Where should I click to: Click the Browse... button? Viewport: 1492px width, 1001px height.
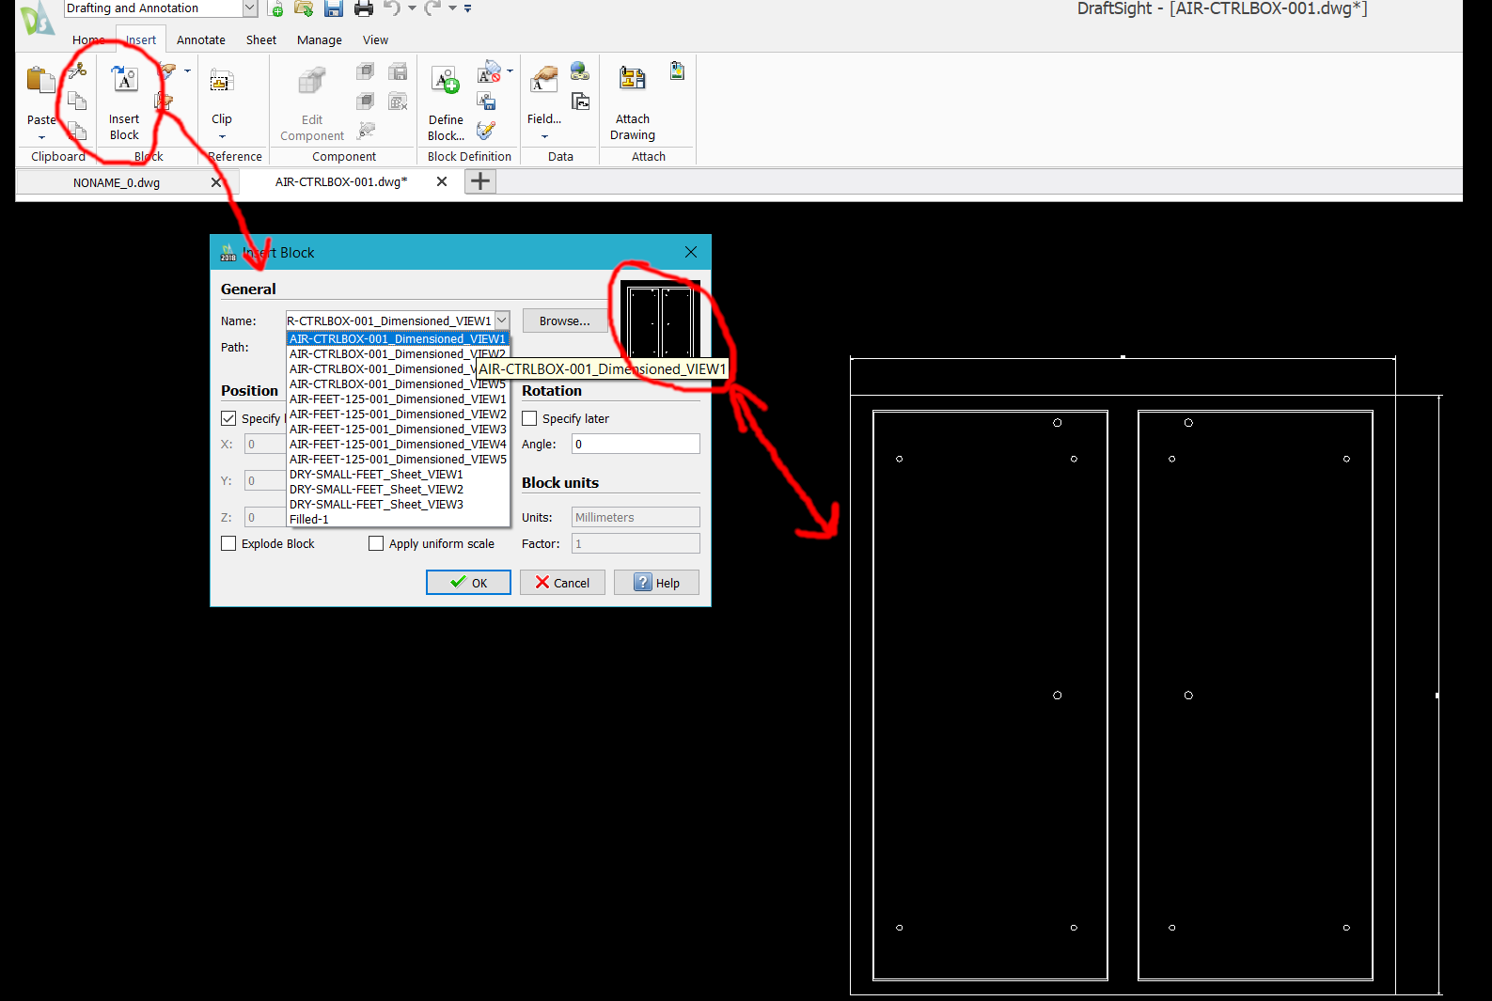coord(565,321)
